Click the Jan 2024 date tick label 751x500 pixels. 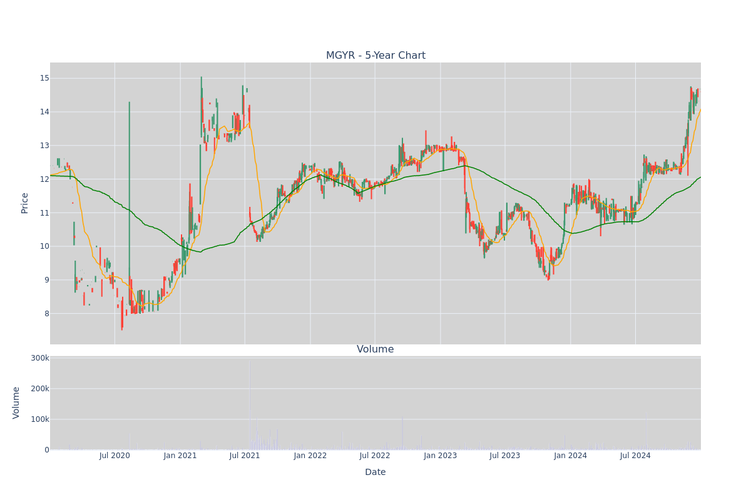point(571,456)
